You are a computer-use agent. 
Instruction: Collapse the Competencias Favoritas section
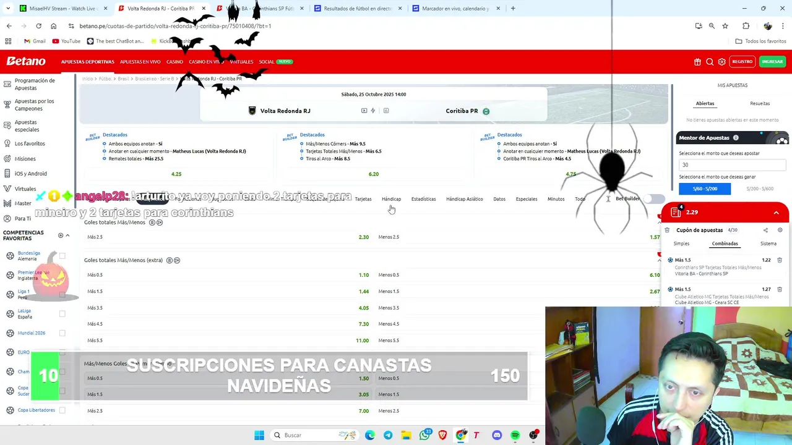67,235
